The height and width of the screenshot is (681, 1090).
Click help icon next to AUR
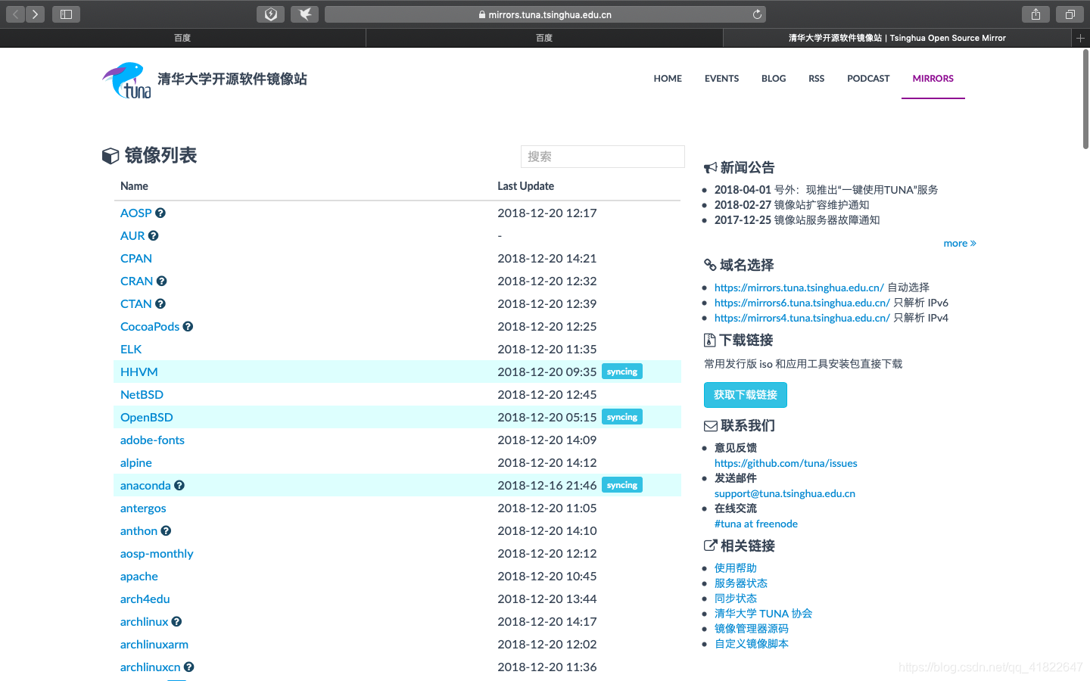point(153,236)
